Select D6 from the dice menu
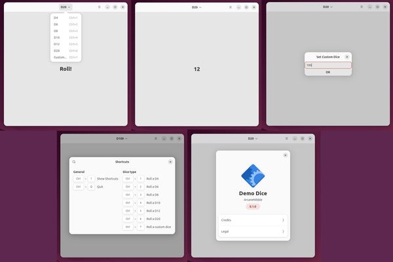This screenshot has height=262, width=393. (65, 24)
